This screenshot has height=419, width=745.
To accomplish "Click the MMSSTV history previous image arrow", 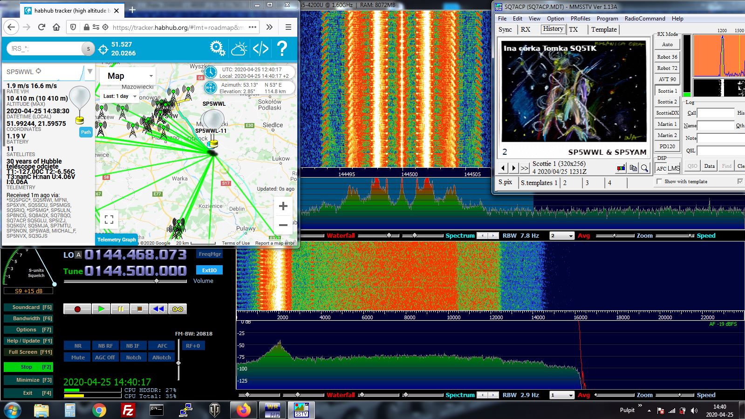I will point(503,168).
